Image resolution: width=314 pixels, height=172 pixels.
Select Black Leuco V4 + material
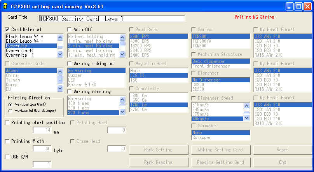pos(31,36)
